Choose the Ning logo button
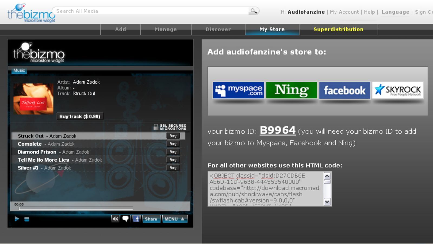Viewport: 433px width, 244px height. 291,90
